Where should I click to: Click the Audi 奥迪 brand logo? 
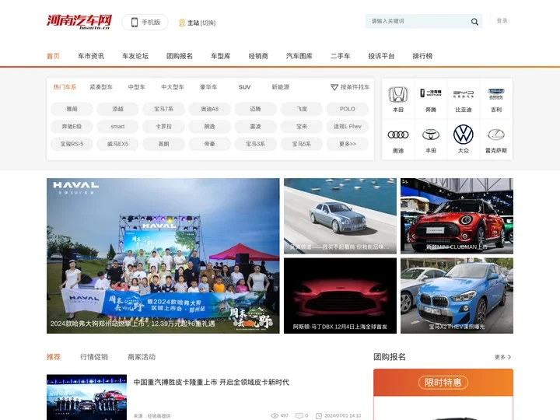click(x=398, y=135)
